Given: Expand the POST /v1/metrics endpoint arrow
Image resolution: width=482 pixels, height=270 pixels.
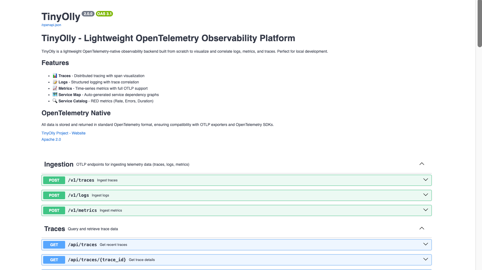Looking at the screenshot, I should [425, 210].
